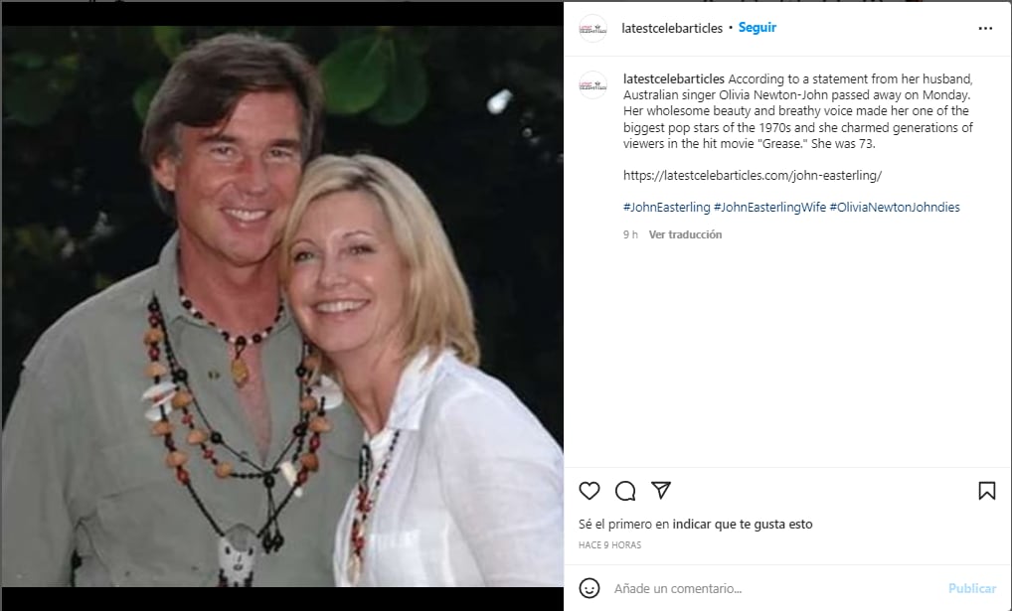Click the latestcelebarticles avatar in the header
This screenshot has height=611, width=1012.
coord(593,28)
